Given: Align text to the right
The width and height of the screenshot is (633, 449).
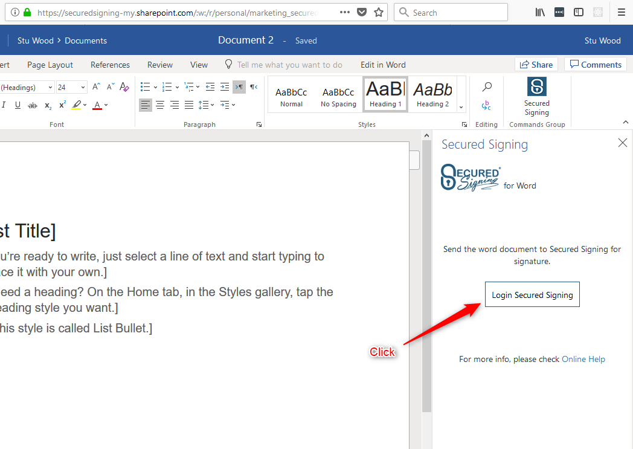Looking at the screenshot, I should tap(175, 105).
